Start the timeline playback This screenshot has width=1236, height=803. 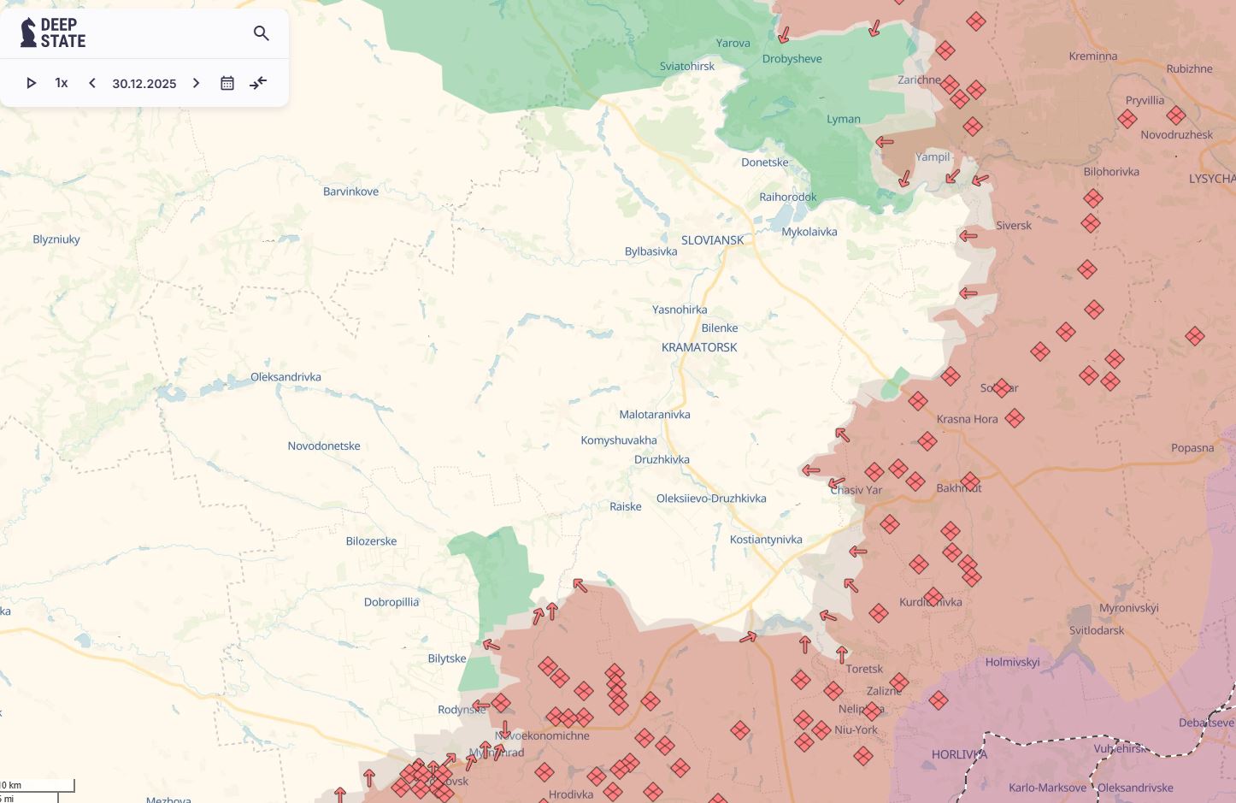[x=32, y=83]
